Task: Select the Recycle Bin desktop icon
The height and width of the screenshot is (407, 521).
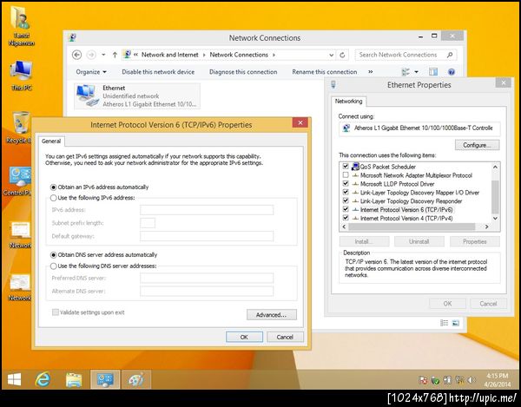Action: (x=20, y=128)
